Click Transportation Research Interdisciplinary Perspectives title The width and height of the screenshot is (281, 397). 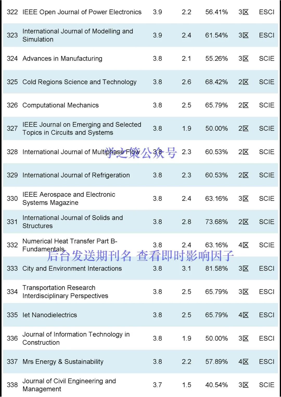tap(65, 292)
